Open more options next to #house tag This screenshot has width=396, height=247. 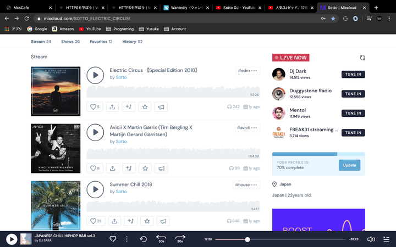pyautogui.click(x=254, y=185)
